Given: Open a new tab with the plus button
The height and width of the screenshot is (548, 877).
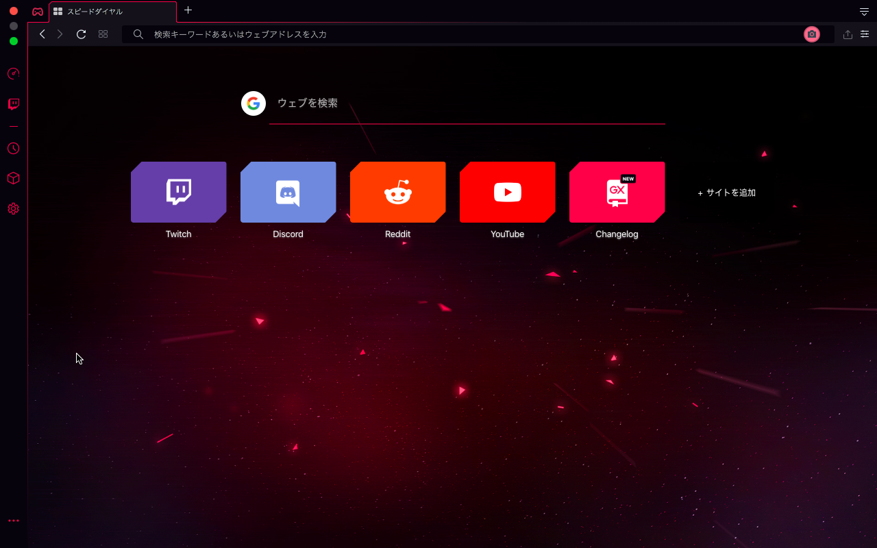Looking at the screenshot, I should [x=188, y=10].
